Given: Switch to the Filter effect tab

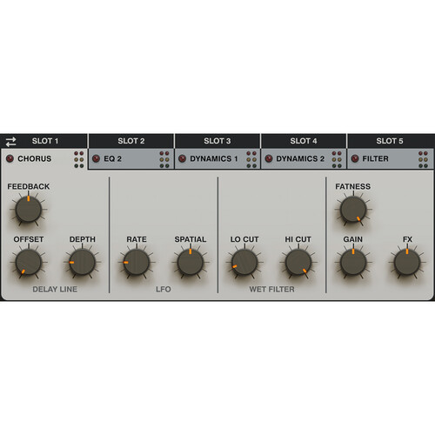Looking at the screenshot, I should pyautogui.click(x=390, y=159).
